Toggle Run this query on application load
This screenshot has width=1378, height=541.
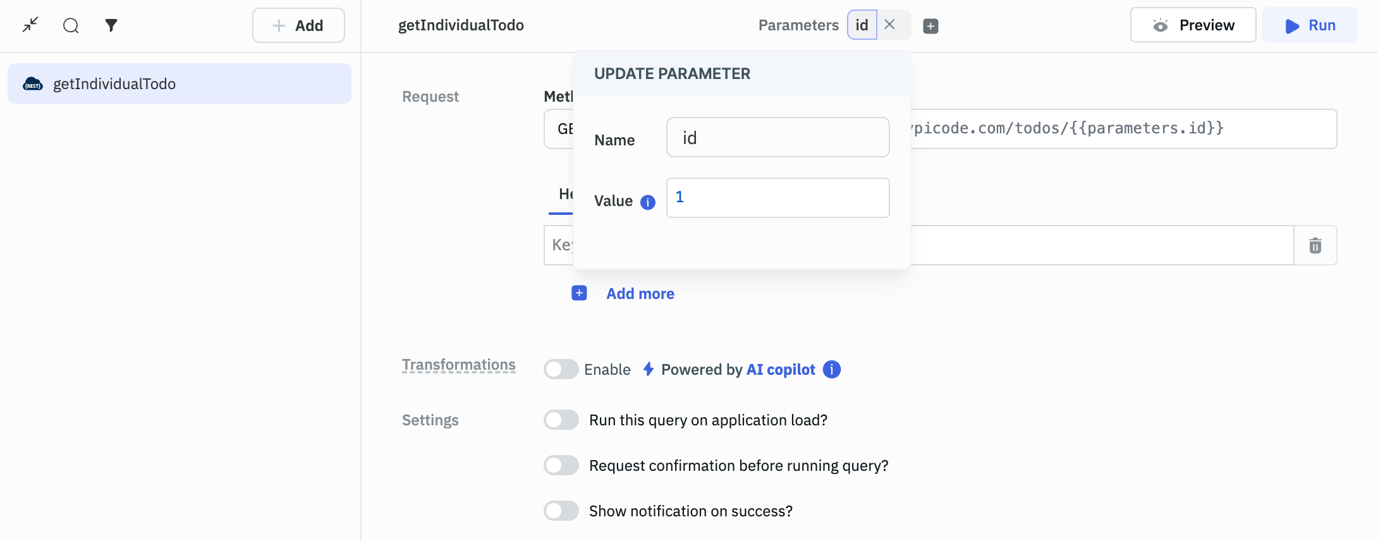[561, 420]
